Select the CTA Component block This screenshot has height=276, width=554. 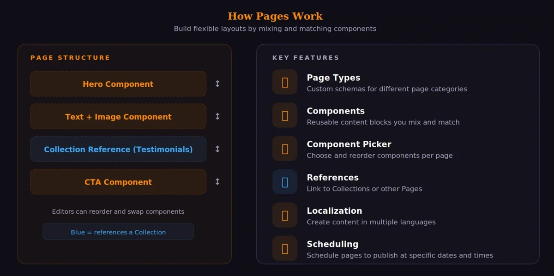tap(118, 182)
